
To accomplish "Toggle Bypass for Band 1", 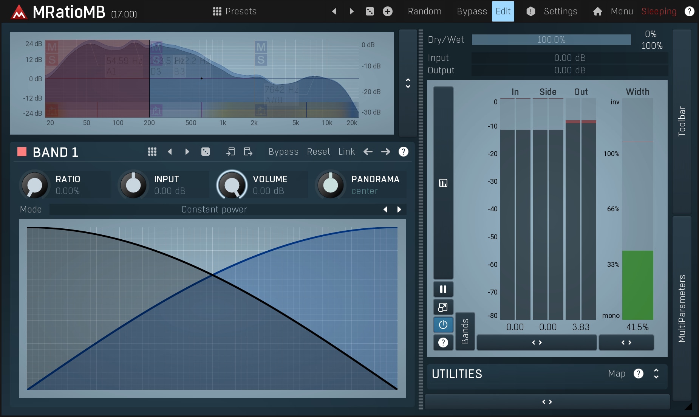I will click(283, 152).
